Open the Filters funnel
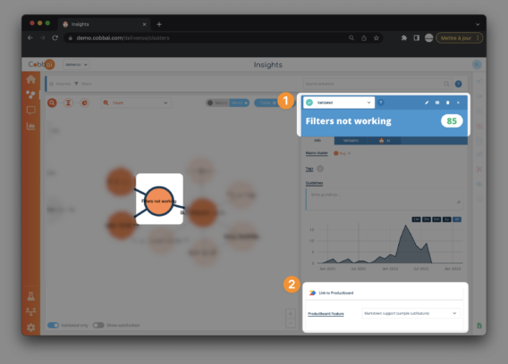This screenshot has width=508, height=364. point(76,84)
